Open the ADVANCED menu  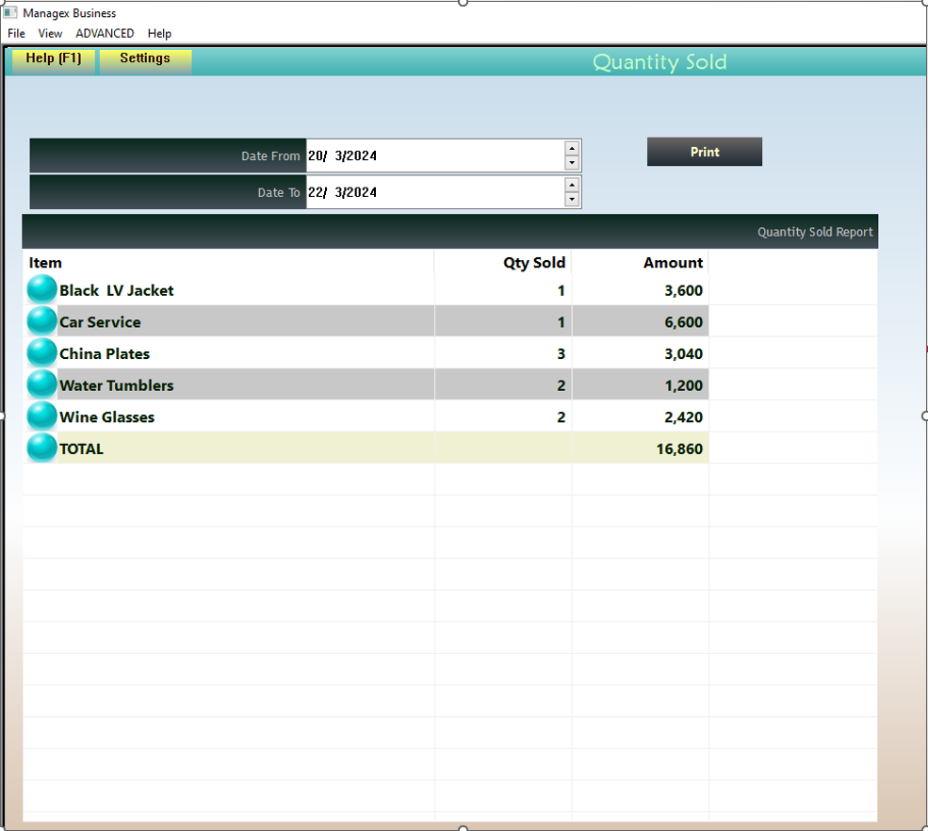pos(104,33)
